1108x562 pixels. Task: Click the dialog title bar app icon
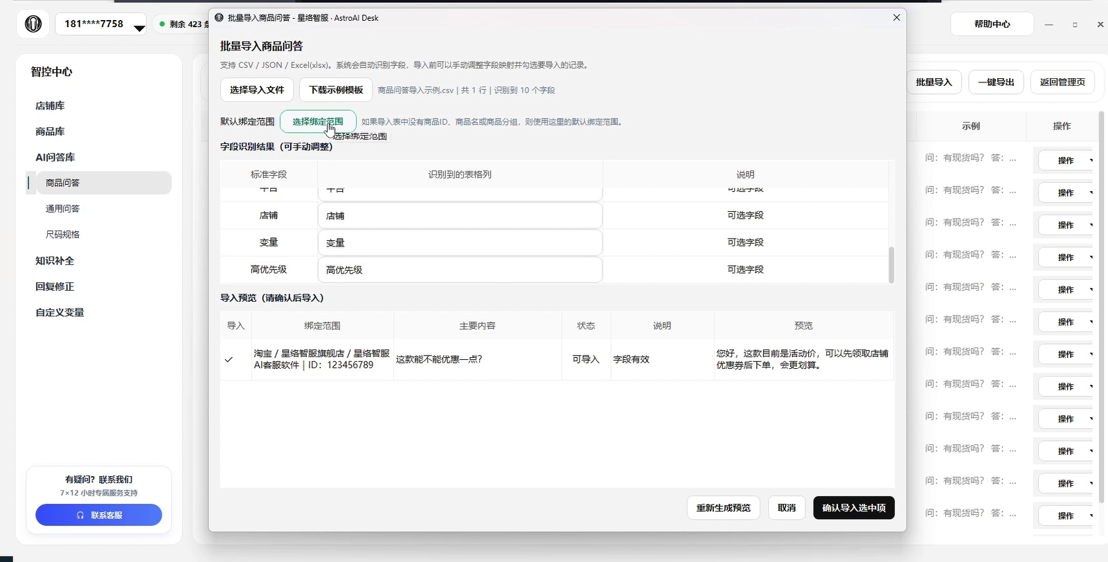pyautogui.click(x=219, y=18)
